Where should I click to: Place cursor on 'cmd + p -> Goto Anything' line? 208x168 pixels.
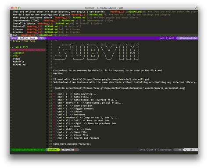pyautogui.click(x=75, y=94)
